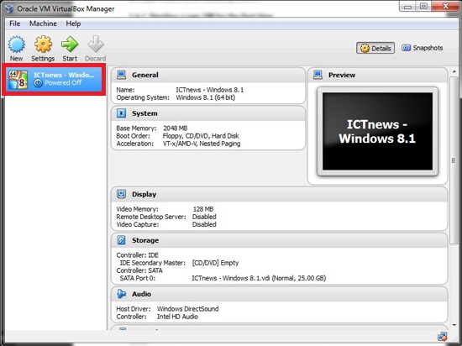Viewport: 462px width, 346px height.
Task: Click the Video Memory 128 MB value
Action: (x=203, y=209)
